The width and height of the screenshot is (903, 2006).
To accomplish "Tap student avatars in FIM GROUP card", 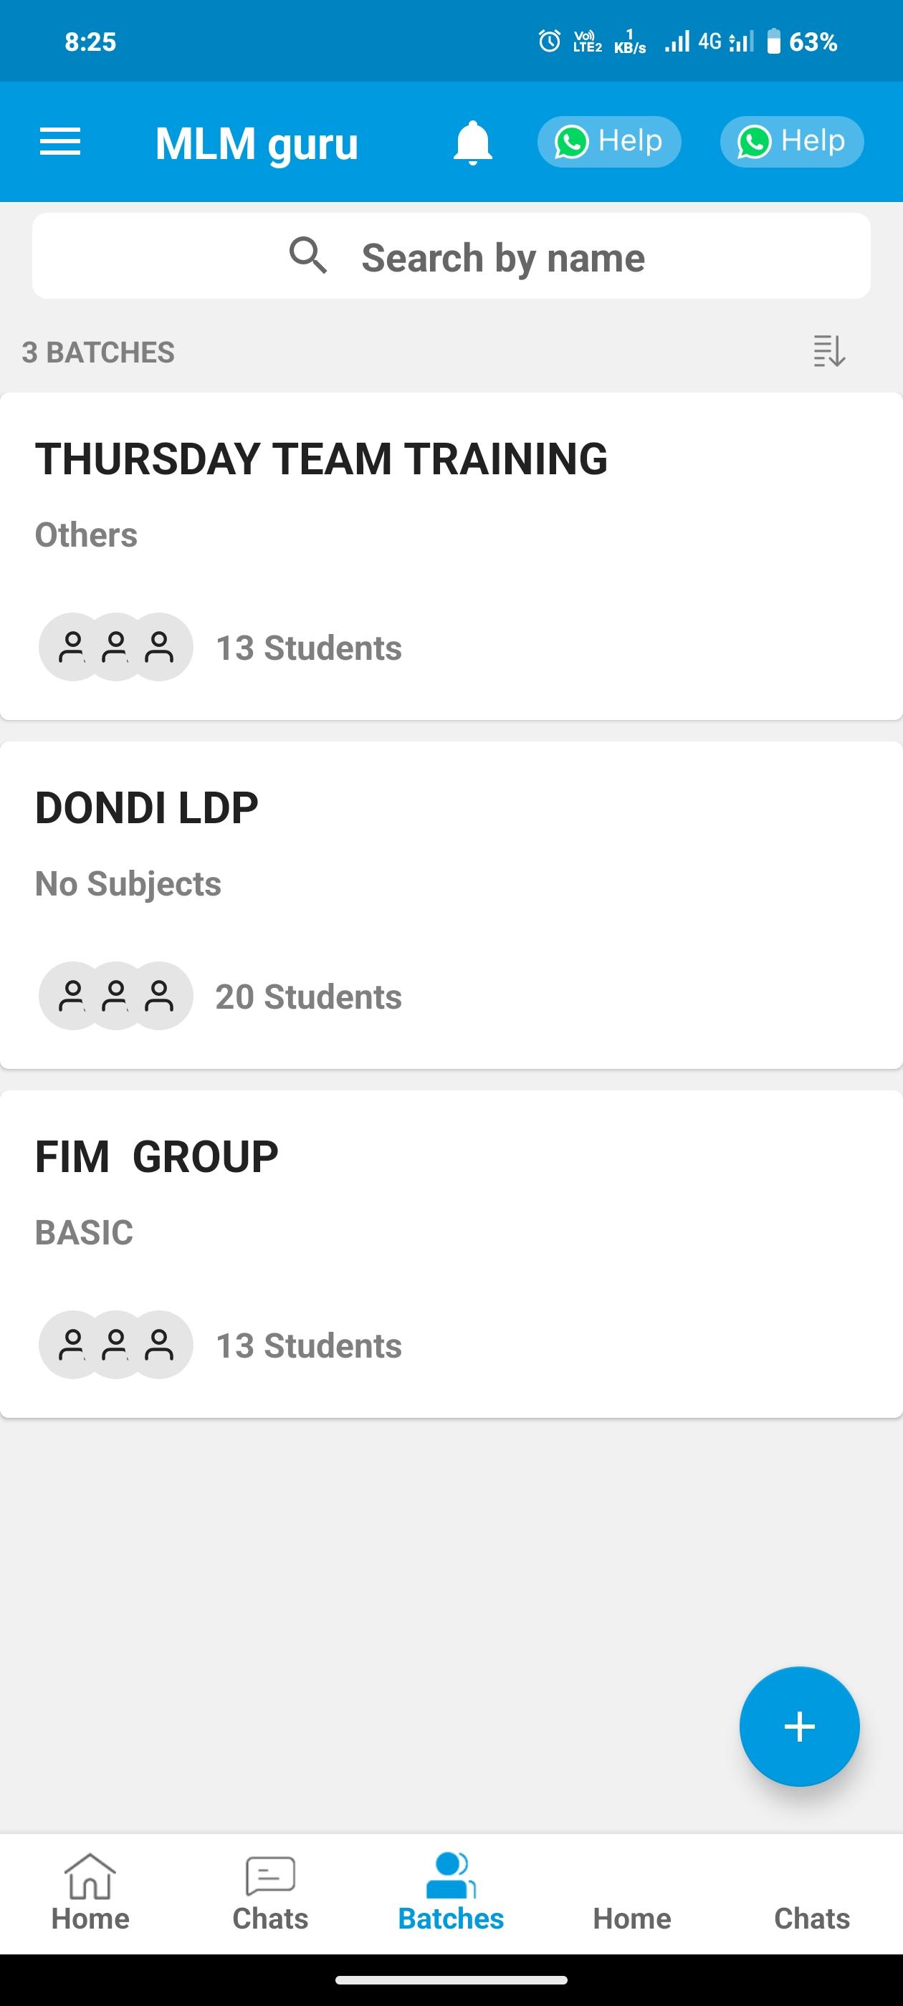I will point(115,1345).
